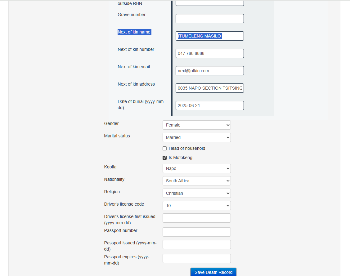The width and height of the screenshot is (350, 276).
Task: Click the Head of household label
Action: pos(187,149)
